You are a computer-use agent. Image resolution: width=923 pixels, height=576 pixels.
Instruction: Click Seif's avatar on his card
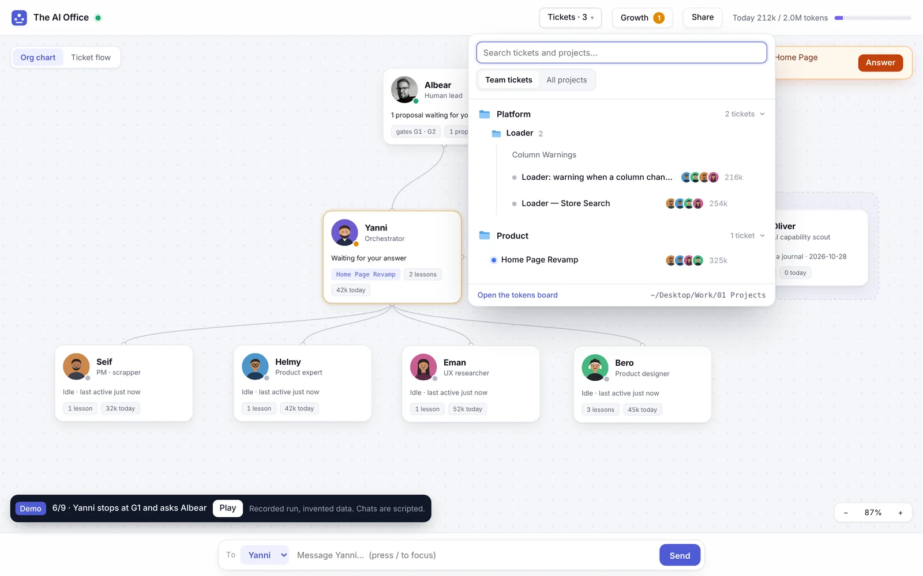point(76,366)
